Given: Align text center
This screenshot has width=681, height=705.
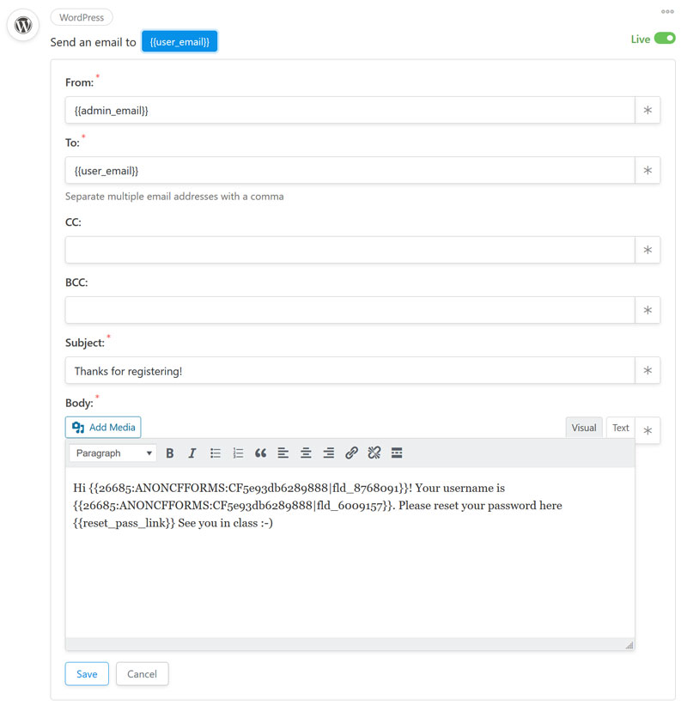Looking at the screenshot, I should 306,453.
